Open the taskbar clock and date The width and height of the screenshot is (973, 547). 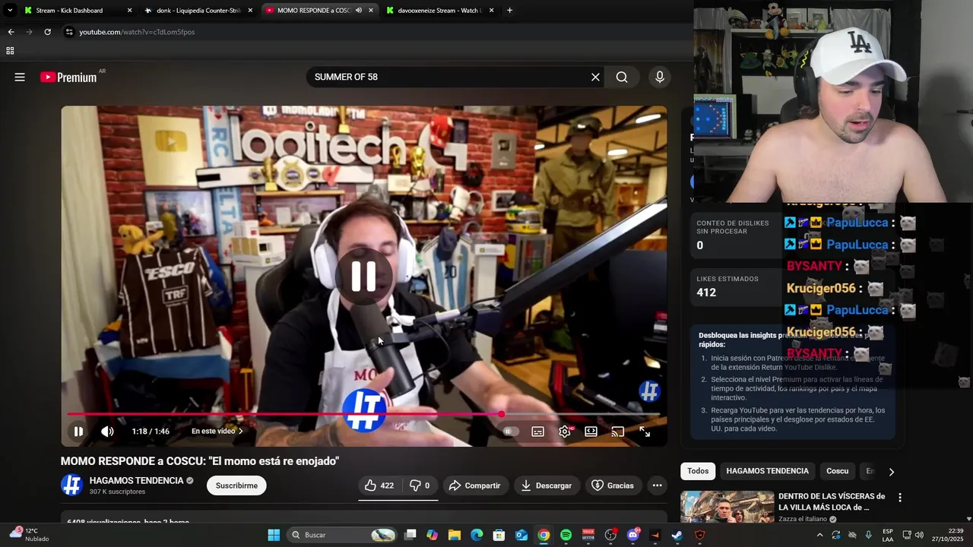pyautogui.click(x=949, y=535)
